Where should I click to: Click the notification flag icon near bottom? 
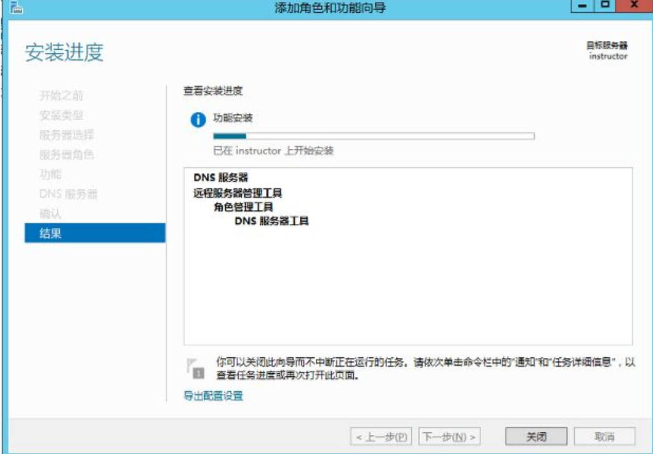pyautogui.click(x=195, y=369)
